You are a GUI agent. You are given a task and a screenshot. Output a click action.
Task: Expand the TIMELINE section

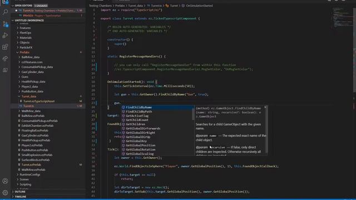21,197
